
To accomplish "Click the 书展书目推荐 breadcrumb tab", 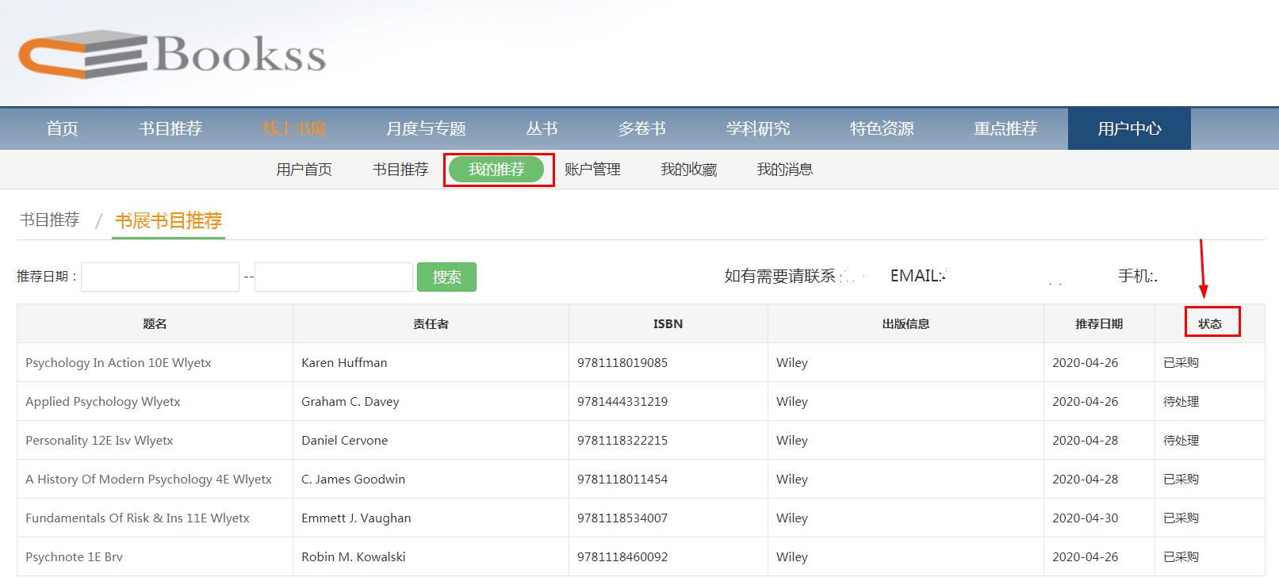I will (x=168, y=220).
